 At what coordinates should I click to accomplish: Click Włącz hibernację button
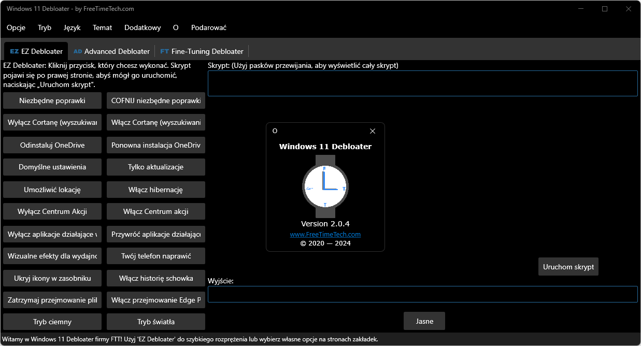click(x=156, y=190)
